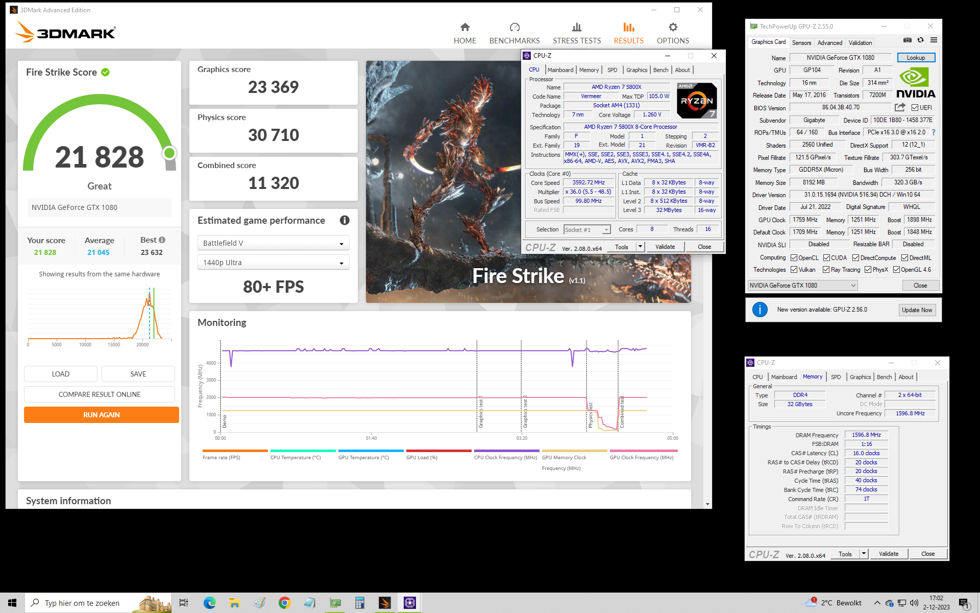Open Bench tab in front CPU-Z window
980x613 pixels.
(660, 70)
